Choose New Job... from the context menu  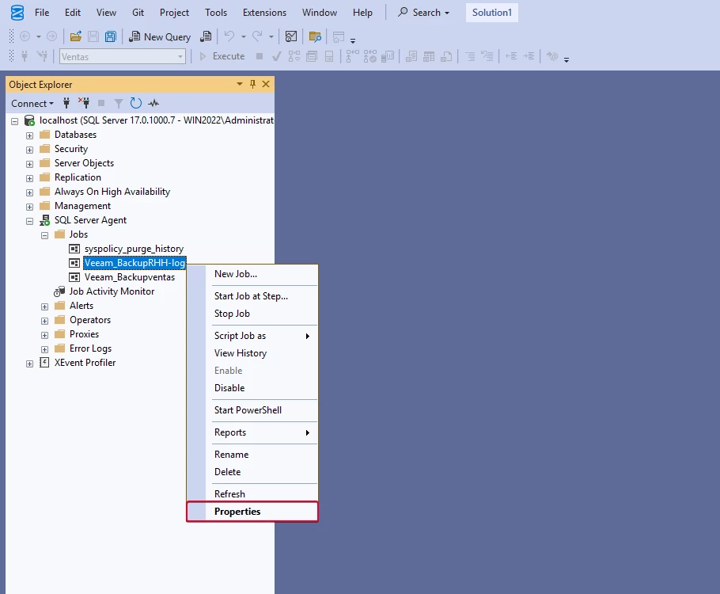tap(252, 274)
